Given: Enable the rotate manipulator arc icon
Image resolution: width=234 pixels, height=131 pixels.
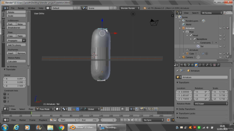Looking at the screenshot, I should tap(81, 109).
